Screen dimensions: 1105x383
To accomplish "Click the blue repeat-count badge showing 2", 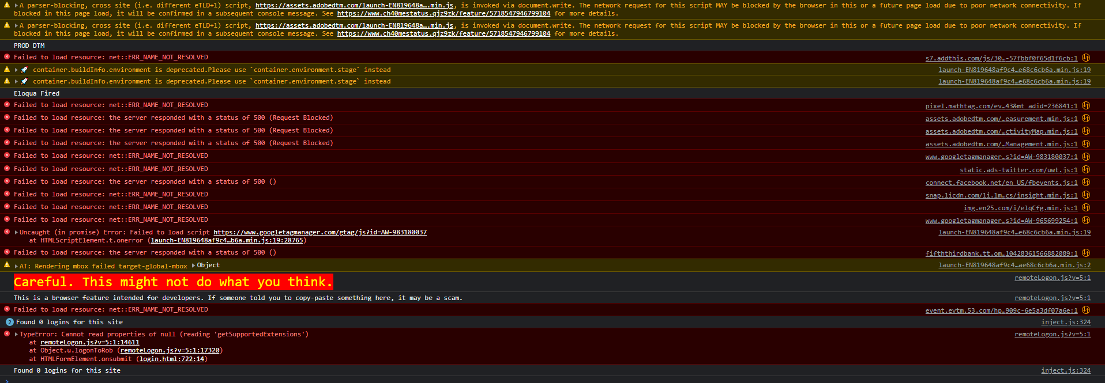I will click(x=9, y=322).
